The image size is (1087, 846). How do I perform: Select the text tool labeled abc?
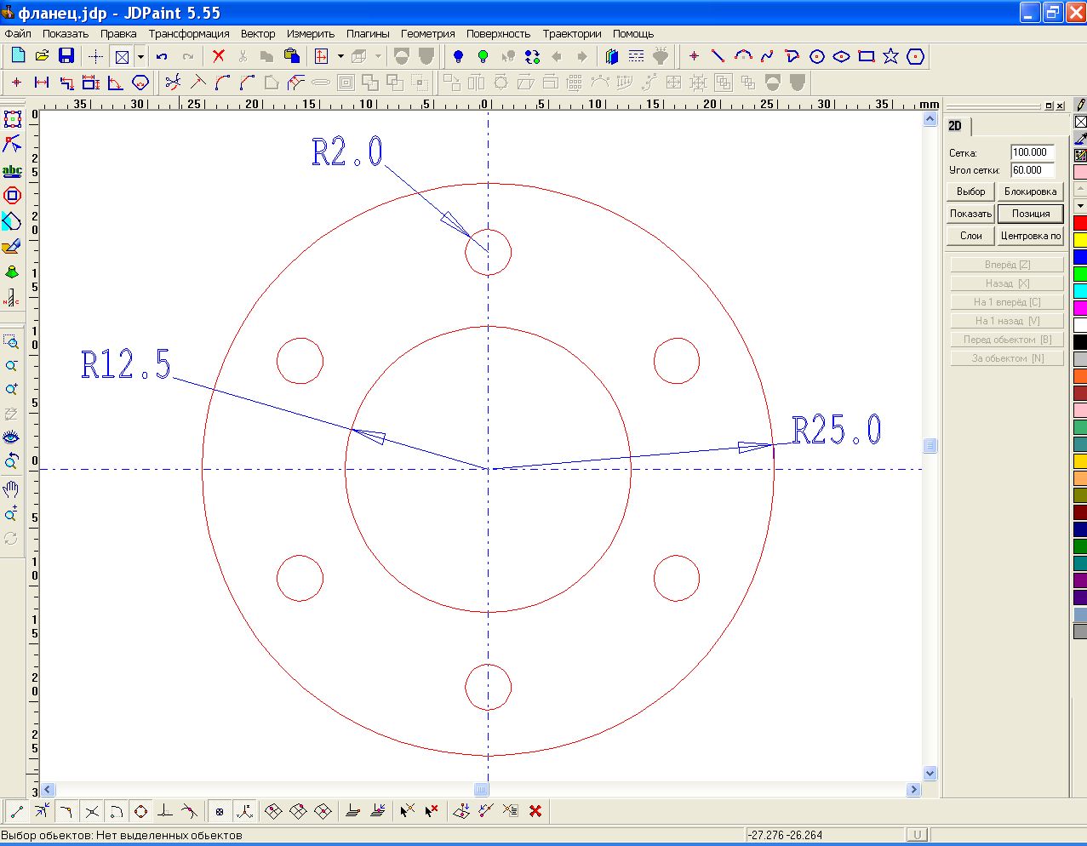pos(12,170)
